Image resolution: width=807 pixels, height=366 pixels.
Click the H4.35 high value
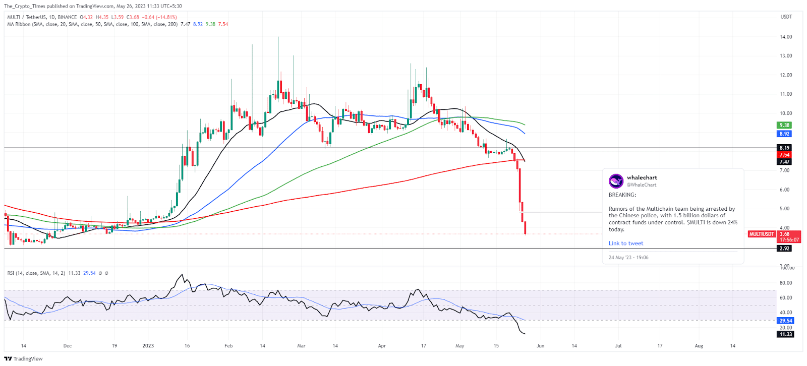click(x=102, y=17)
